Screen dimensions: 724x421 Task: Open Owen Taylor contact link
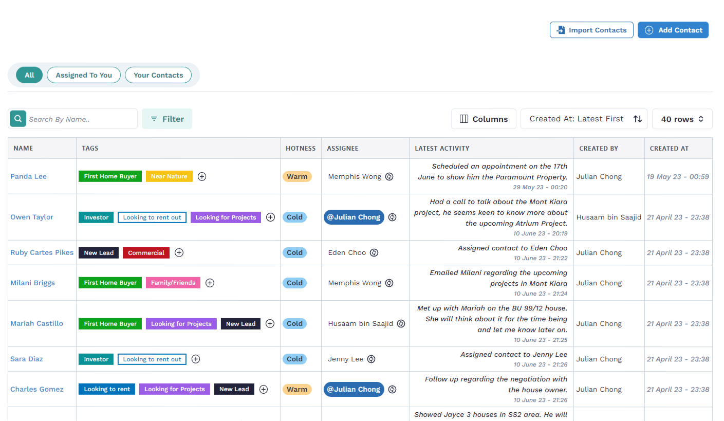point(32,217)
